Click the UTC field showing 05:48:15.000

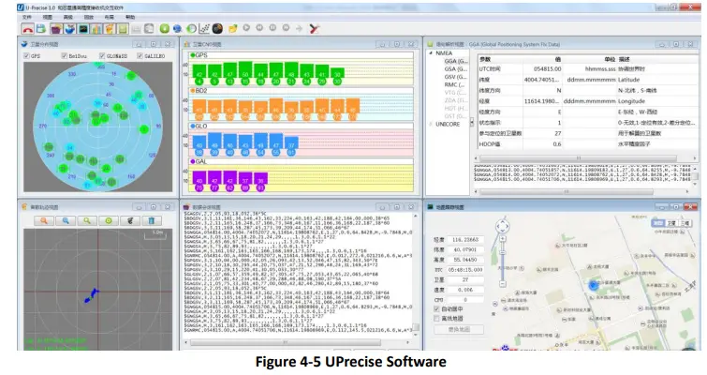click(465, 269)
